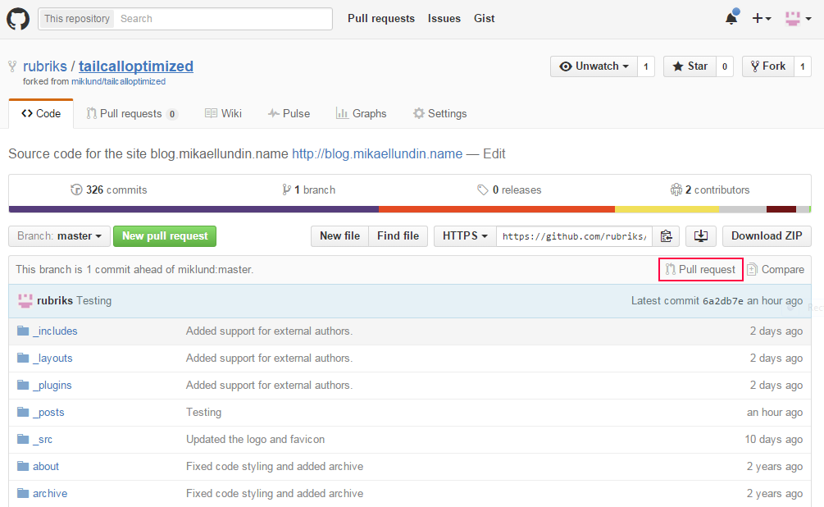Click the Download ZIP button
824x507 pixels.
767,236
